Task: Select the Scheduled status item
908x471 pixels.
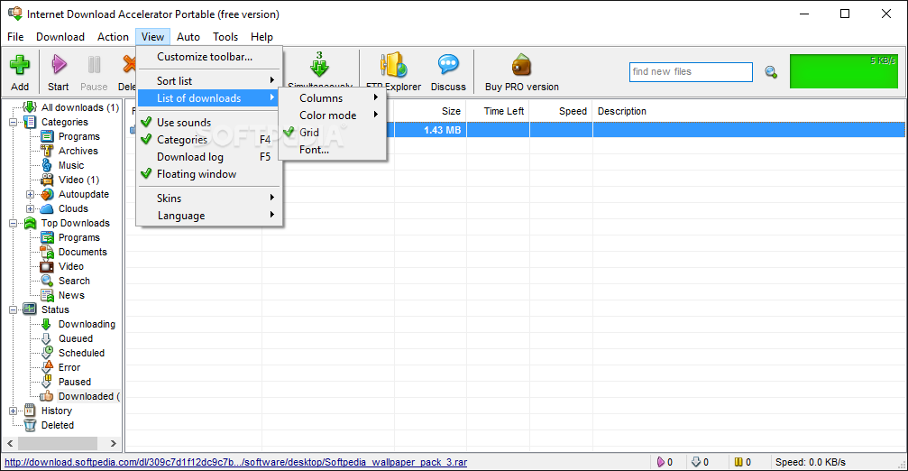Action: tap(81, 353)
